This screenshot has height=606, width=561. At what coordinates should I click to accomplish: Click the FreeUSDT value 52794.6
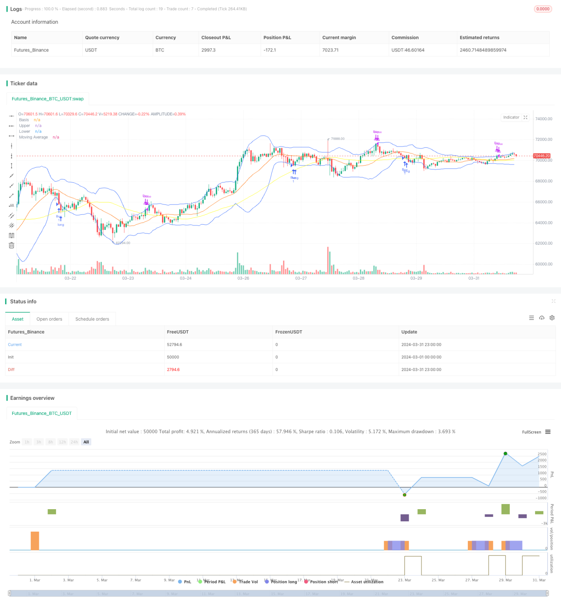(x=174, y=344)
